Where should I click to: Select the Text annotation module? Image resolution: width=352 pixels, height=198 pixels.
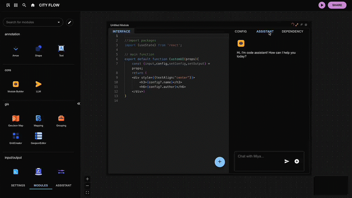[x=61, y=51]
